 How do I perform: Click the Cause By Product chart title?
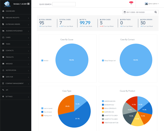point(127,91)
